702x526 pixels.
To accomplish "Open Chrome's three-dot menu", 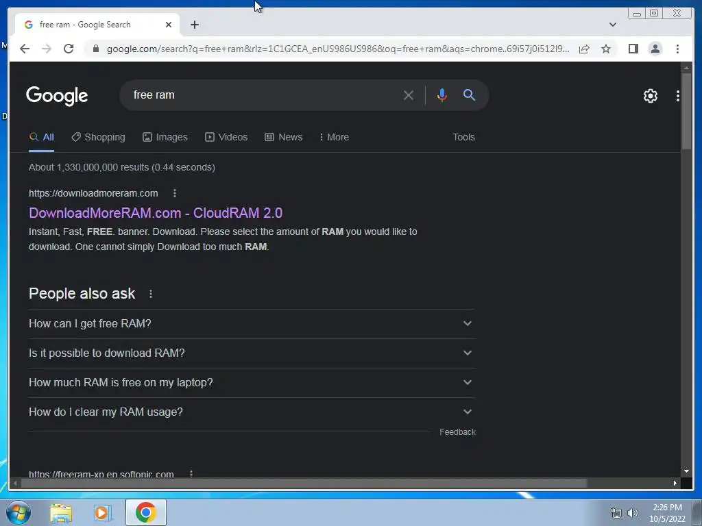I will pyautogui.click(x=677, y=49).
